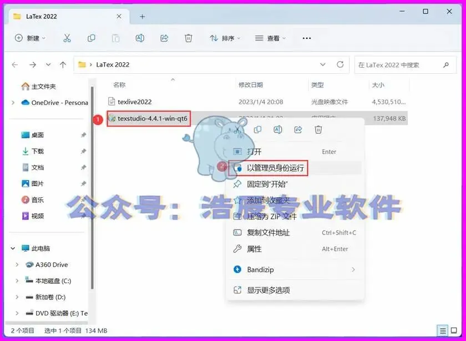Viewport: 466px width, 341px height.
Task: Add a new tab with the plus
Action: 143,17
